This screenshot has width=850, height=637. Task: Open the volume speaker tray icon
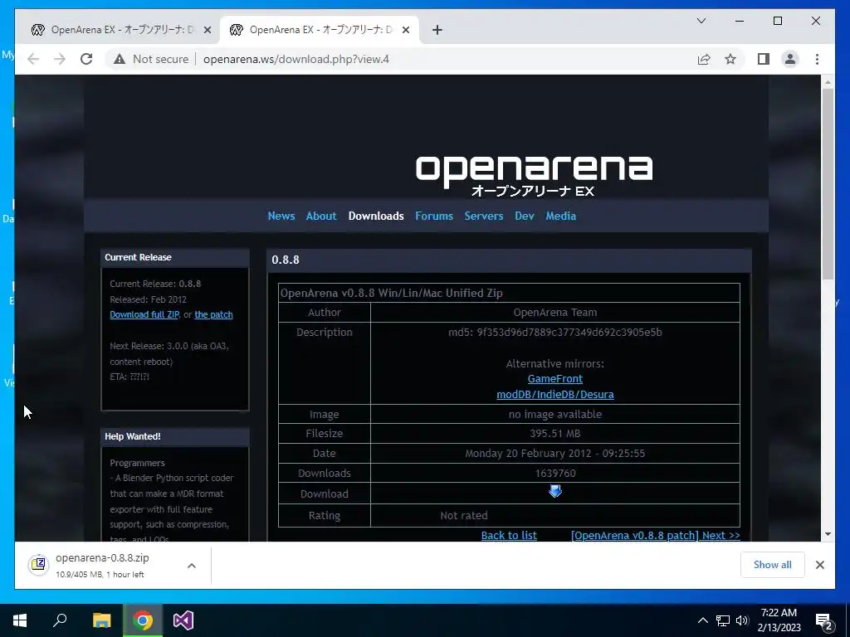click(742, 620)
